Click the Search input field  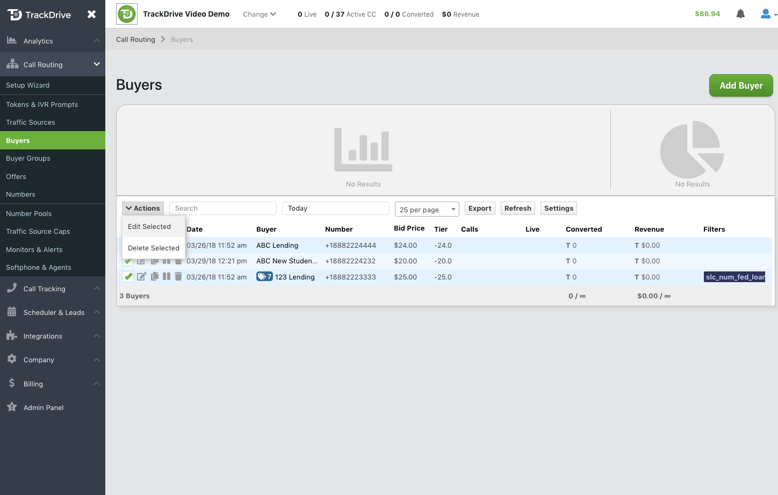[223, 209]
